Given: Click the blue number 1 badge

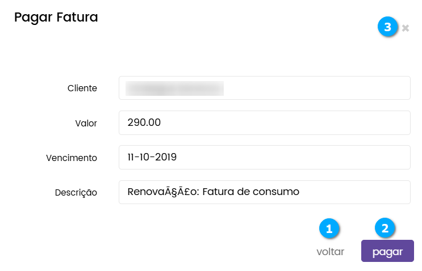Looking at the screenshot, I should 329,228.
